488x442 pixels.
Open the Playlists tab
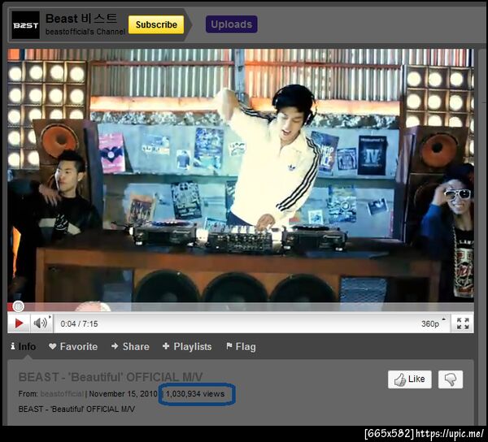tap(187, 347)
